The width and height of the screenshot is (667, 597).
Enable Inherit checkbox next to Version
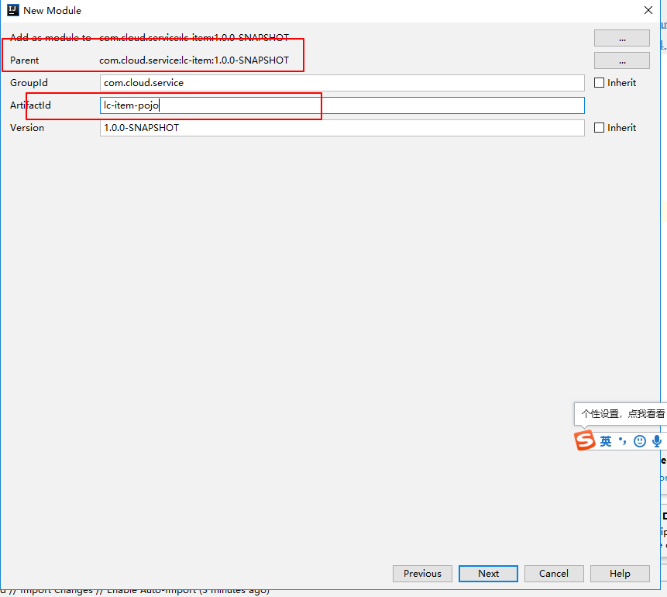[x=599, y=127]
